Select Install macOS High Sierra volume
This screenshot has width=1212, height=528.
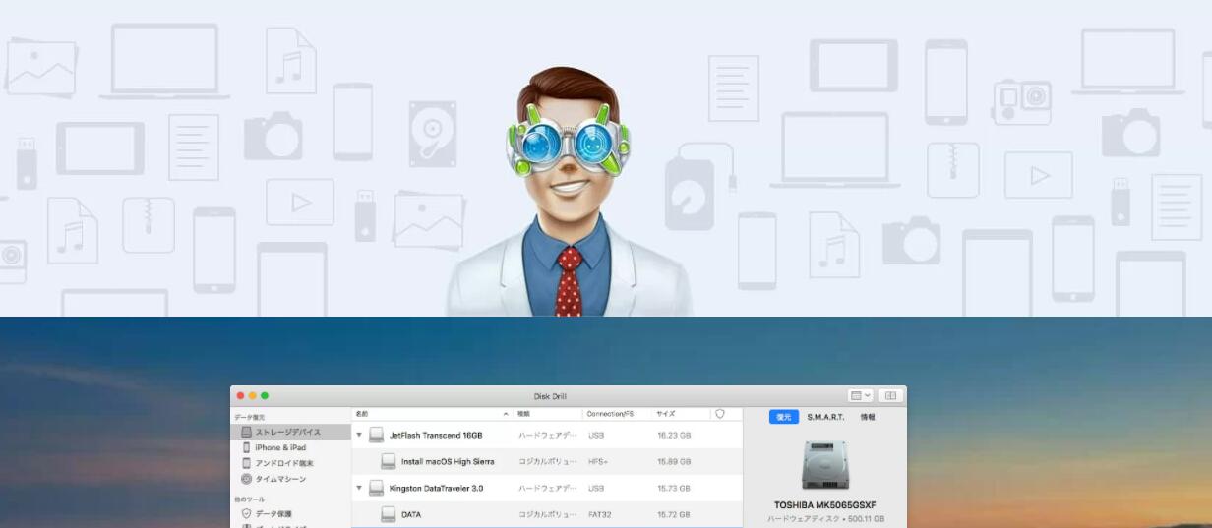tap(447, 461)
